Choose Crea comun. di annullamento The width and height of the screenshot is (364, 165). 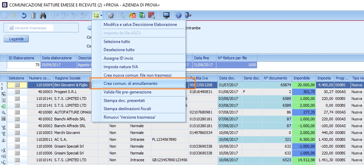139,84
